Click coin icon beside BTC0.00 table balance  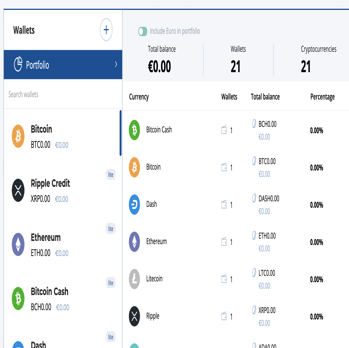point(254,161)
